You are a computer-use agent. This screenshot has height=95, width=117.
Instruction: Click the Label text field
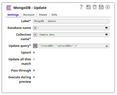(x=71, y=21)
